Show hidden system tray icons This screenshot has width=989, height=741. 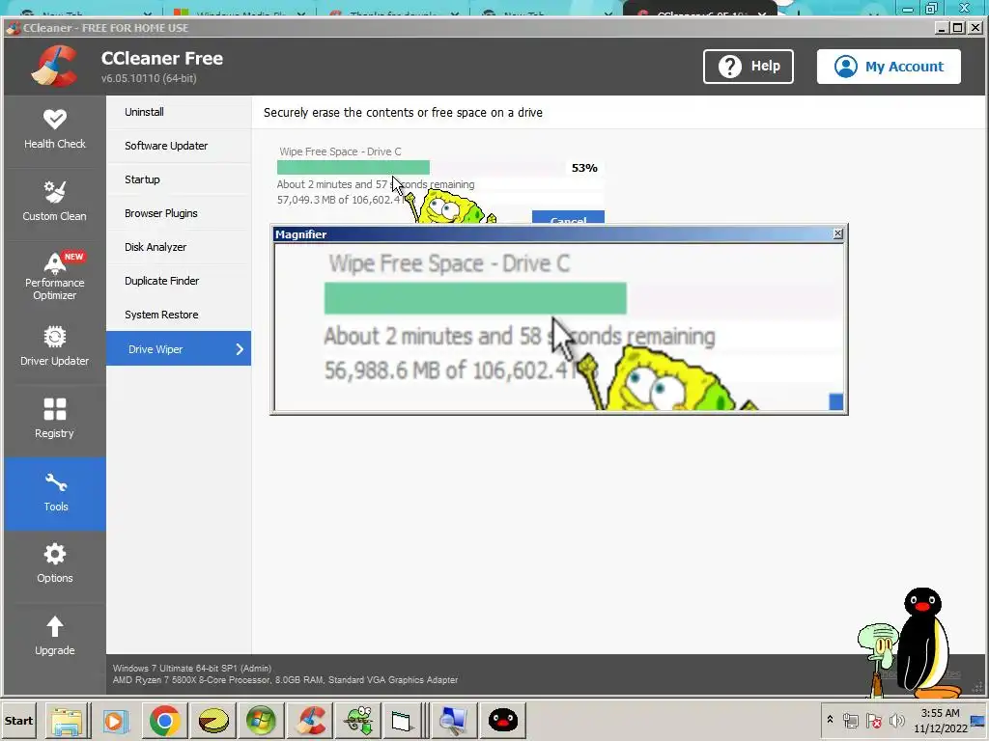[830, 720]
